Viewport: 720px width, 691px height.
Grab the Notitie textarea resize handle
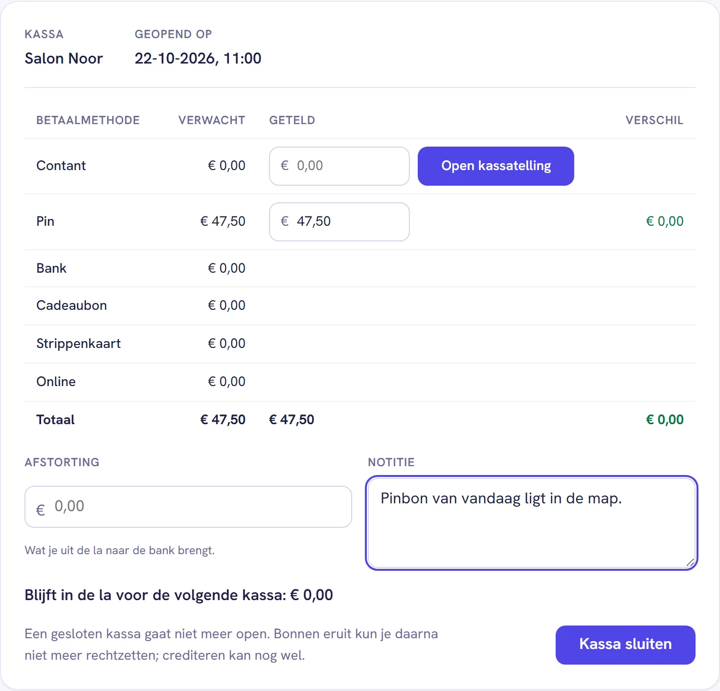[x=690, y=562]
